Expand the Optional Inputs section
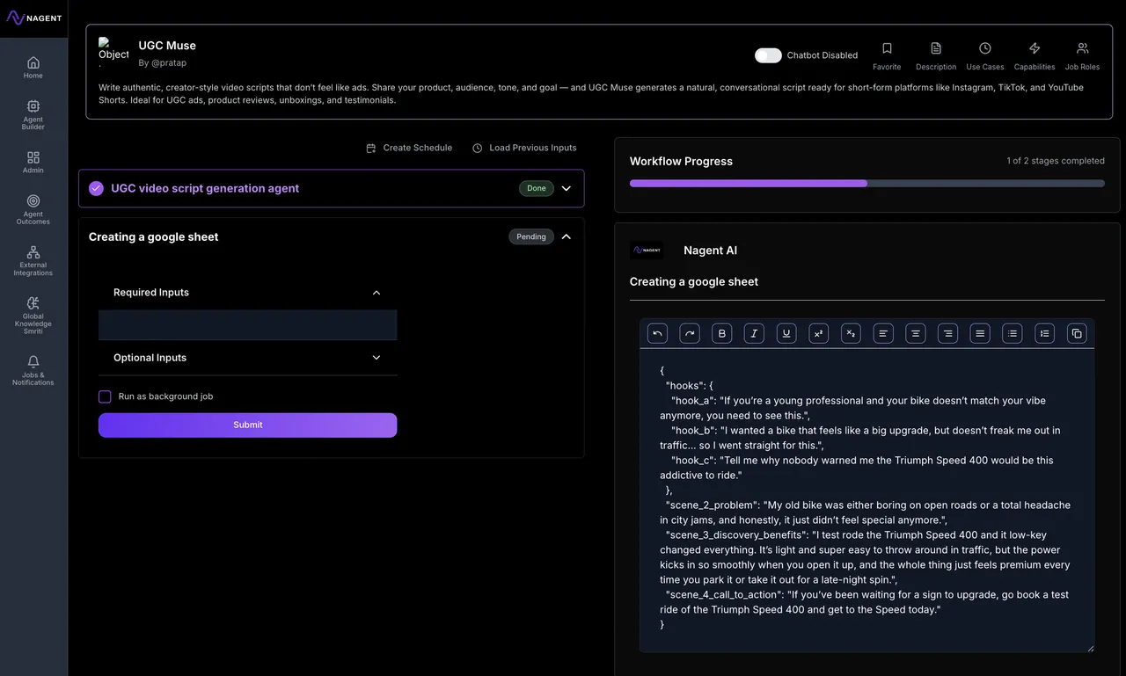1126x676 pixels. click(377, 358)
